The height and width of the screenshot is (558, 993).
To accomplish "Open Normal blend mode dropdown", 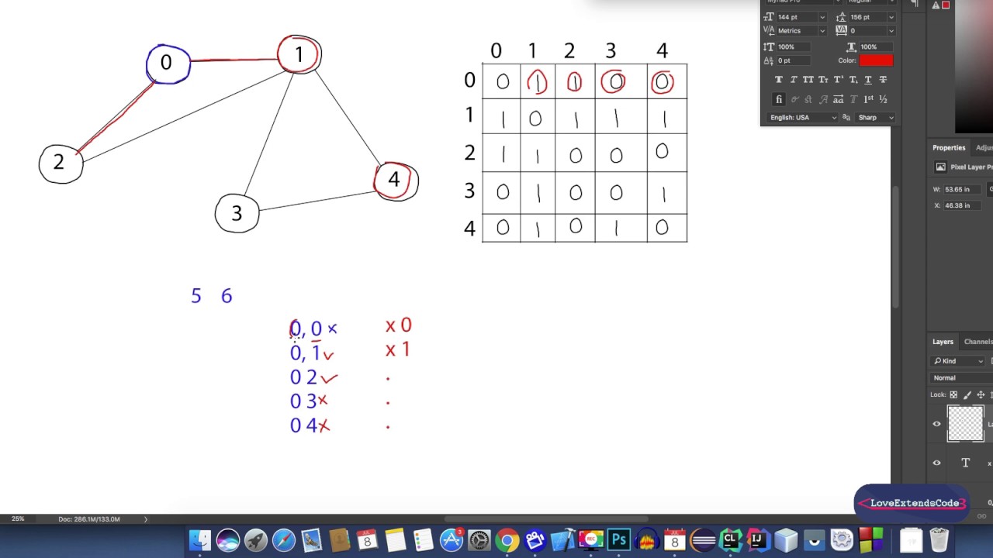I will tap(962, 378).
